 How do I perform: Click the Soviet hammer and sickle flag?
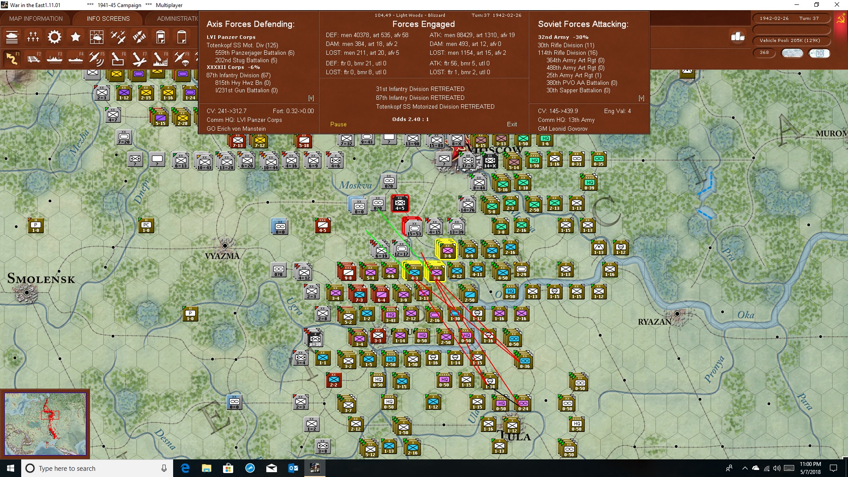(840, 19)
